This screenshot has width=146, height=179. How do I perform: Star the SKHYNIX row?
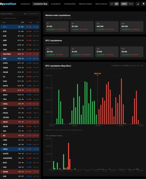tap(2, 54)
